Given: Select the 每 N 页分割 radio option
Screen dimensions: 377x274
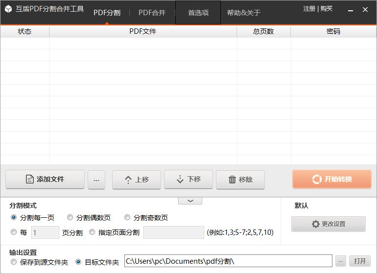Looking at the screenshot, I should (14, 232).
